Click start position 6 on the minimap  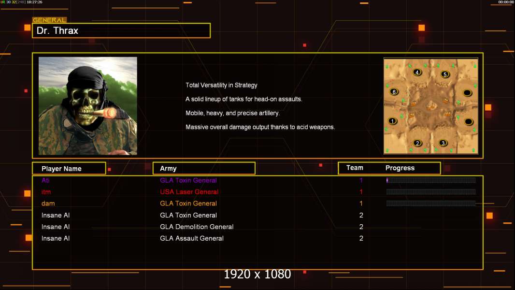point(394,92)
